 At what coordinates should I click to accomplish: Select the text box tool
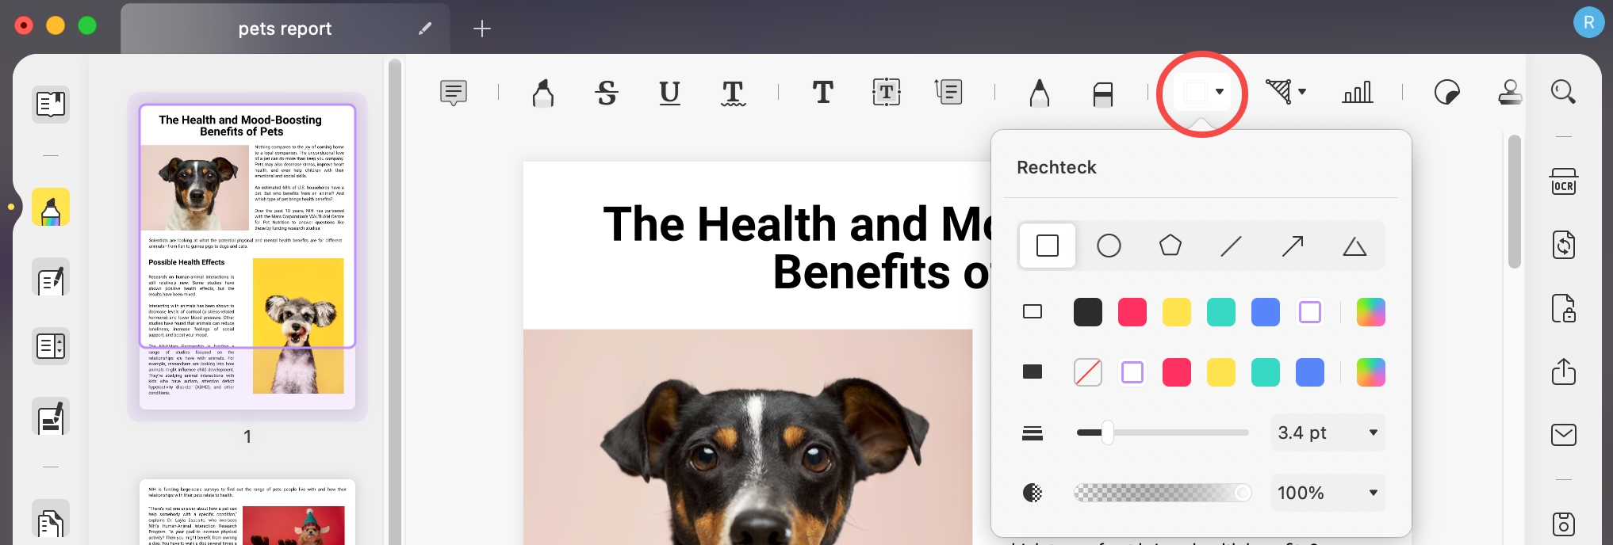887,93
